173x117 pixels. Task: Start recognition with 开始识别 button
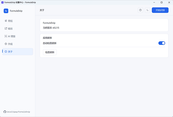click(x=160, y=10)
